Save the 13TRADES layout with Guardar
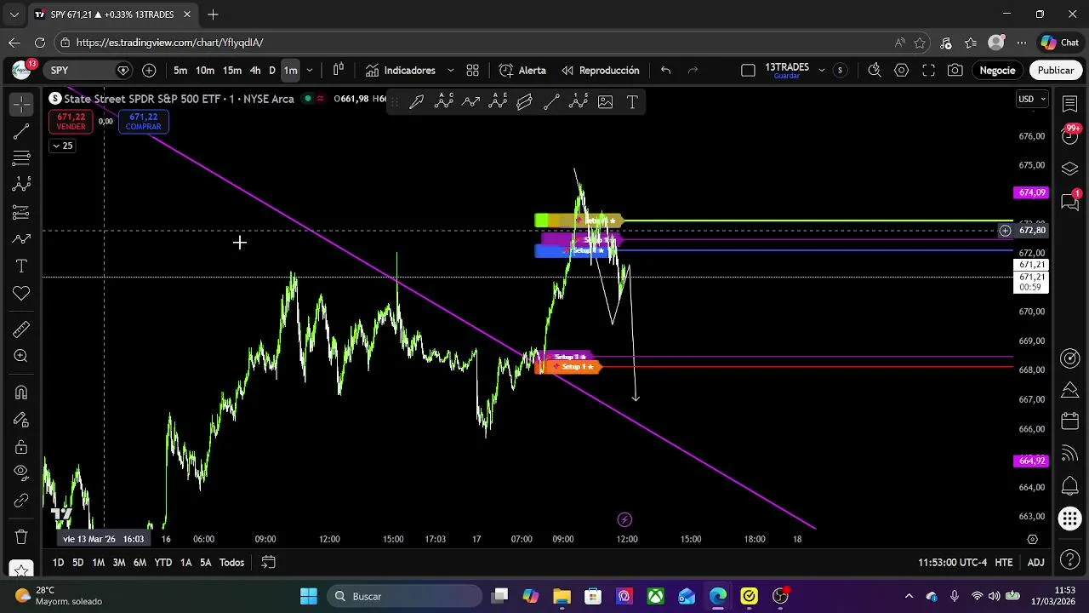This screenshot has width=1089, height=613. click(786, 76)
